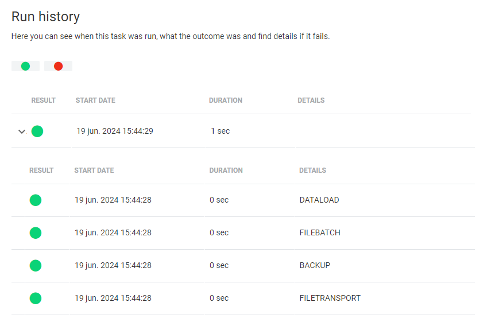Viewport: 491px width, 318px height.
Task: Sort by top Start Date column header
Action: (95, 100)
